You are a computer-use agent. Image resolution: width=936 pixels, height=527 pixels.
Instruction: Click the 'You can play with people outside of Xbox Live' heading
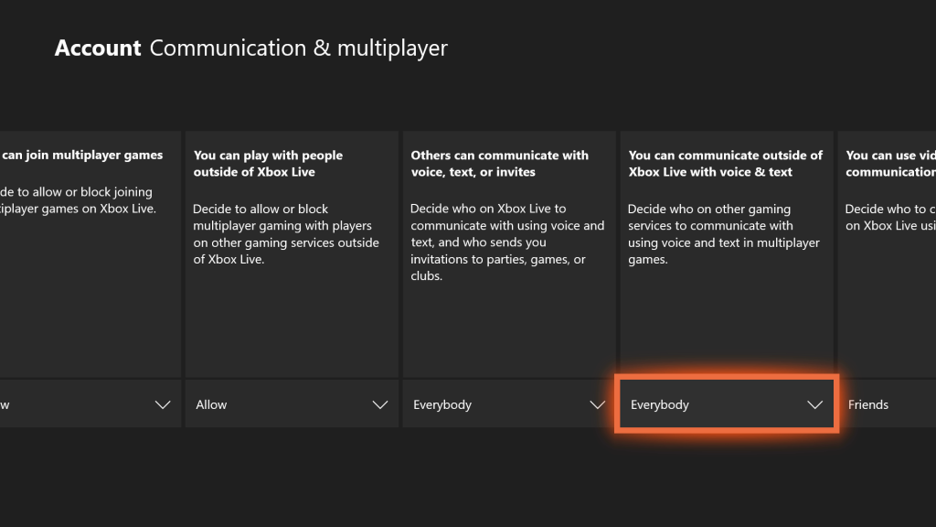point(268,164)
